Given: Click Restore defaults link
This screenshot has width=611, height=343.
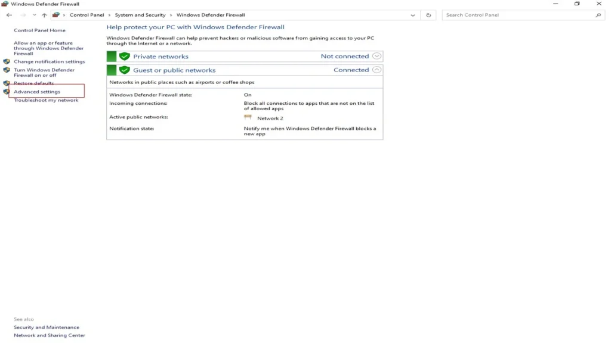Looking at the screenshot, I should pos(34,83).
